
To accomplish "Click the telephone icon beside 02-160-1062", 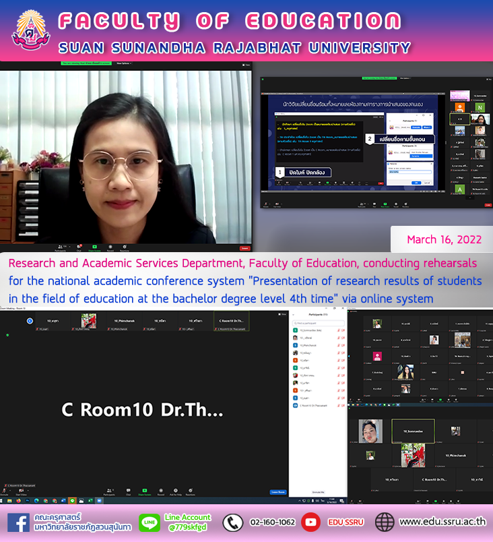I will click(232, 522).
